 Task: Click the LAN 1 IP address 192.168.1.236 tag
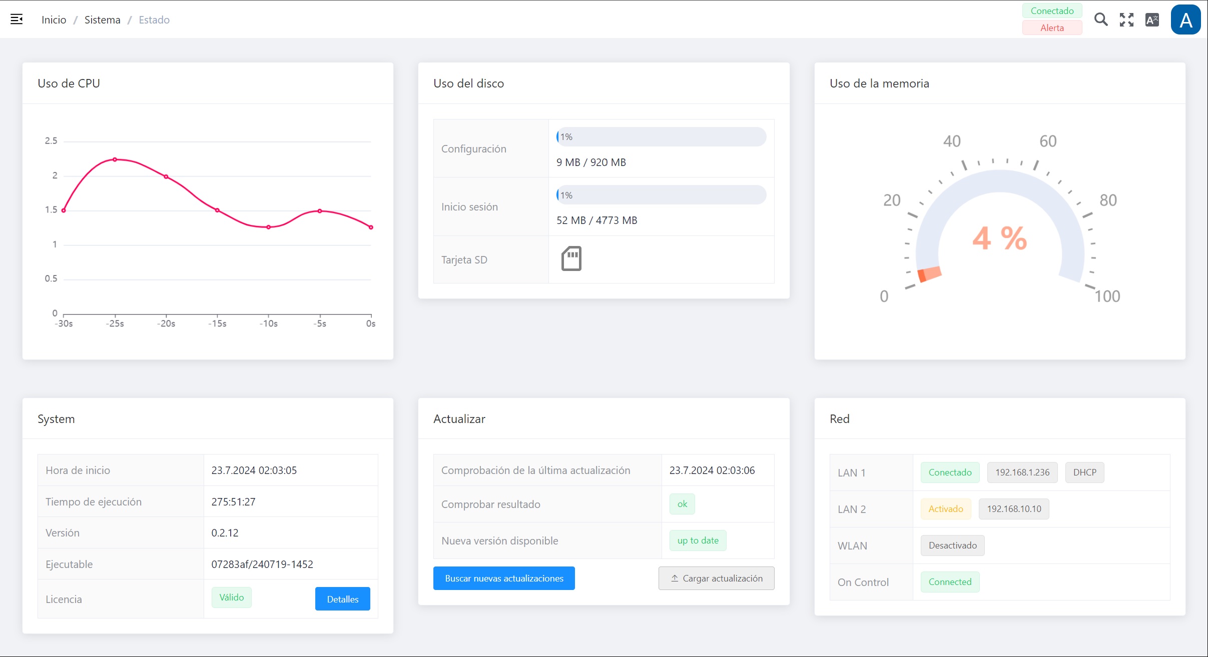point(1022,472)
